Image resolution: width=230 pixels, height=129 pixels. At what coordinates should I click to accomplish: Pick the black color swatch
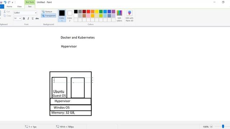(76, 11)
